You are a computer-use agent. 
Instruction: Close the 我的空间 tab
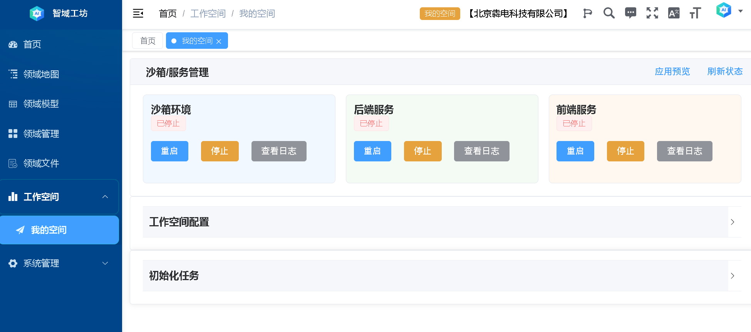tap(219, 41)
